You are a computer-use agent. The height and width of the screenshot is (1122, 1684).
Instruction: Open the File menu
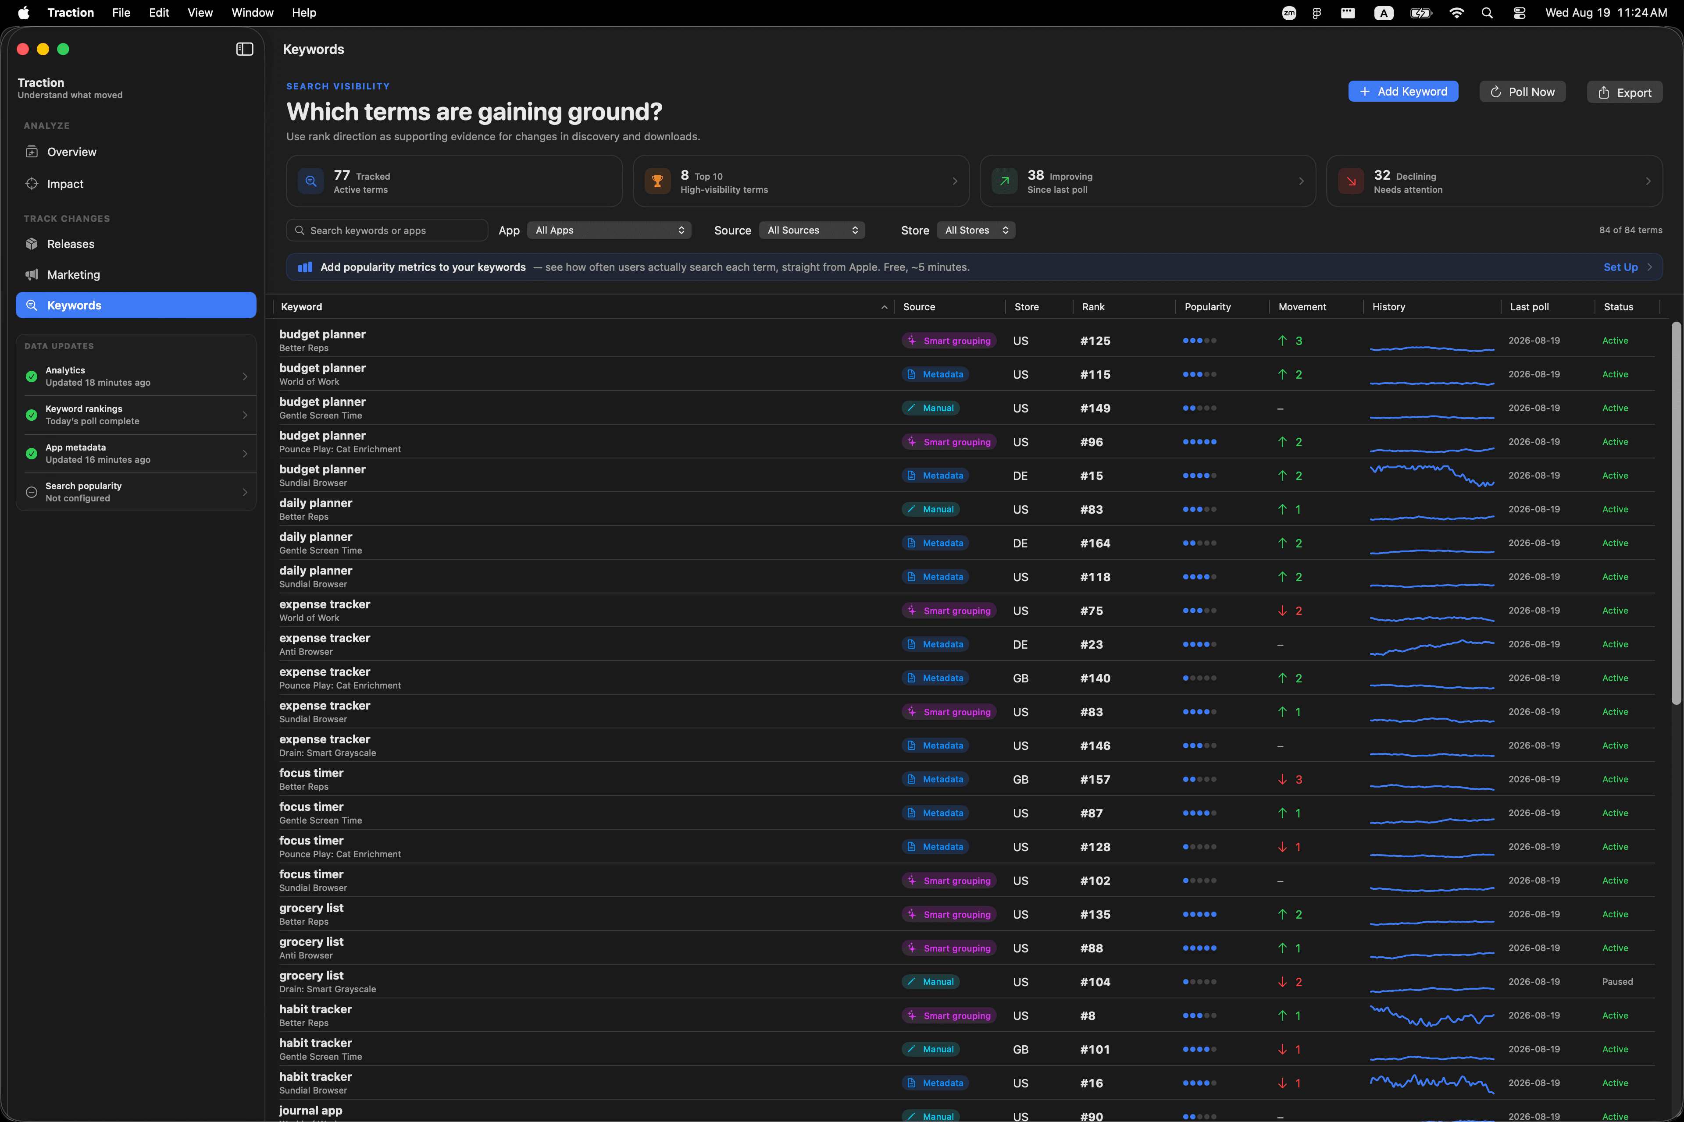pos(121,13)
